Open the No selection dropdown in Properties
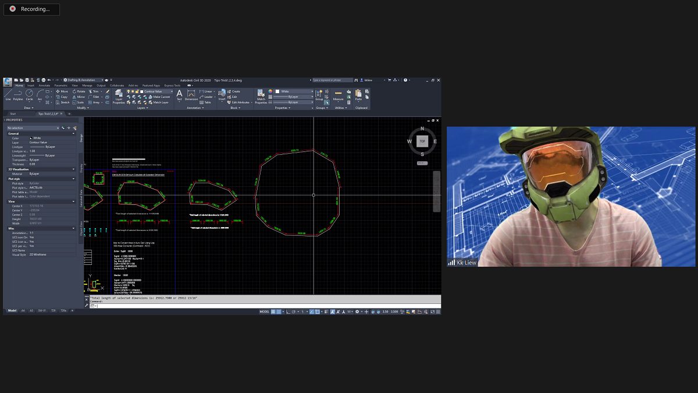Image resolution: width=698 pixels, height=393 pixels. (33, 128)
